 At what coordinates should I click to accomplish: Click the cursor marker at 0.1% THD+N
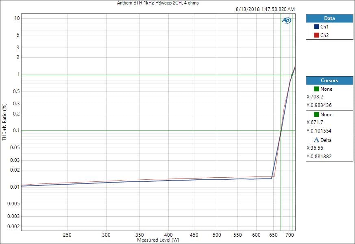click(281, 131)
